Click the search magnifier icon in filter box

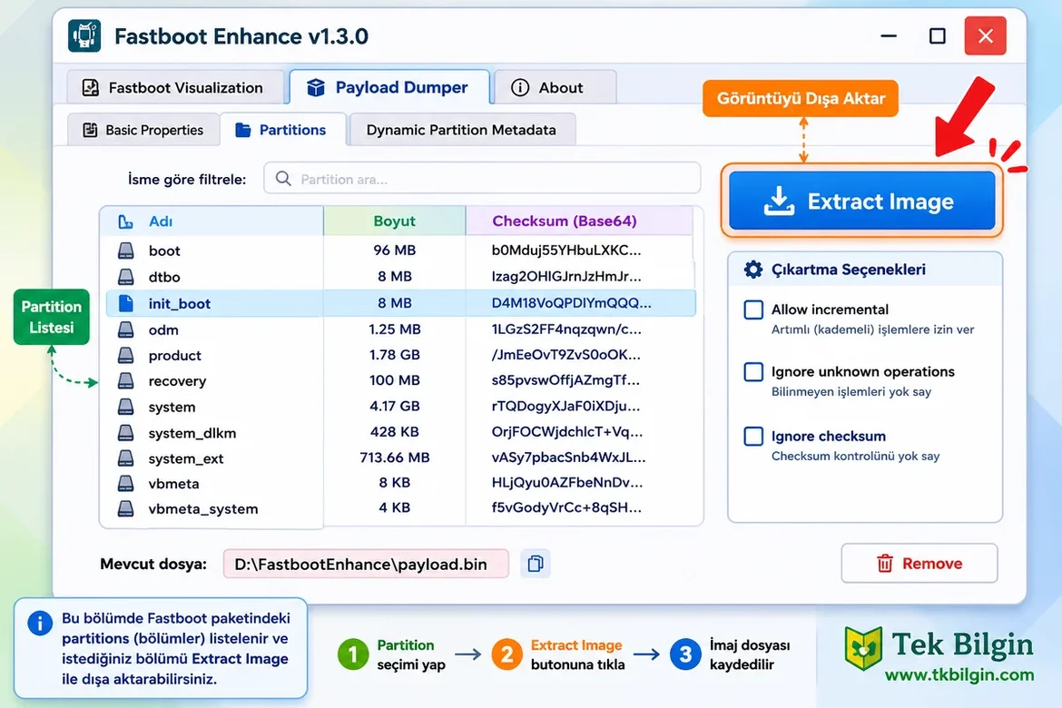point(284,179)
